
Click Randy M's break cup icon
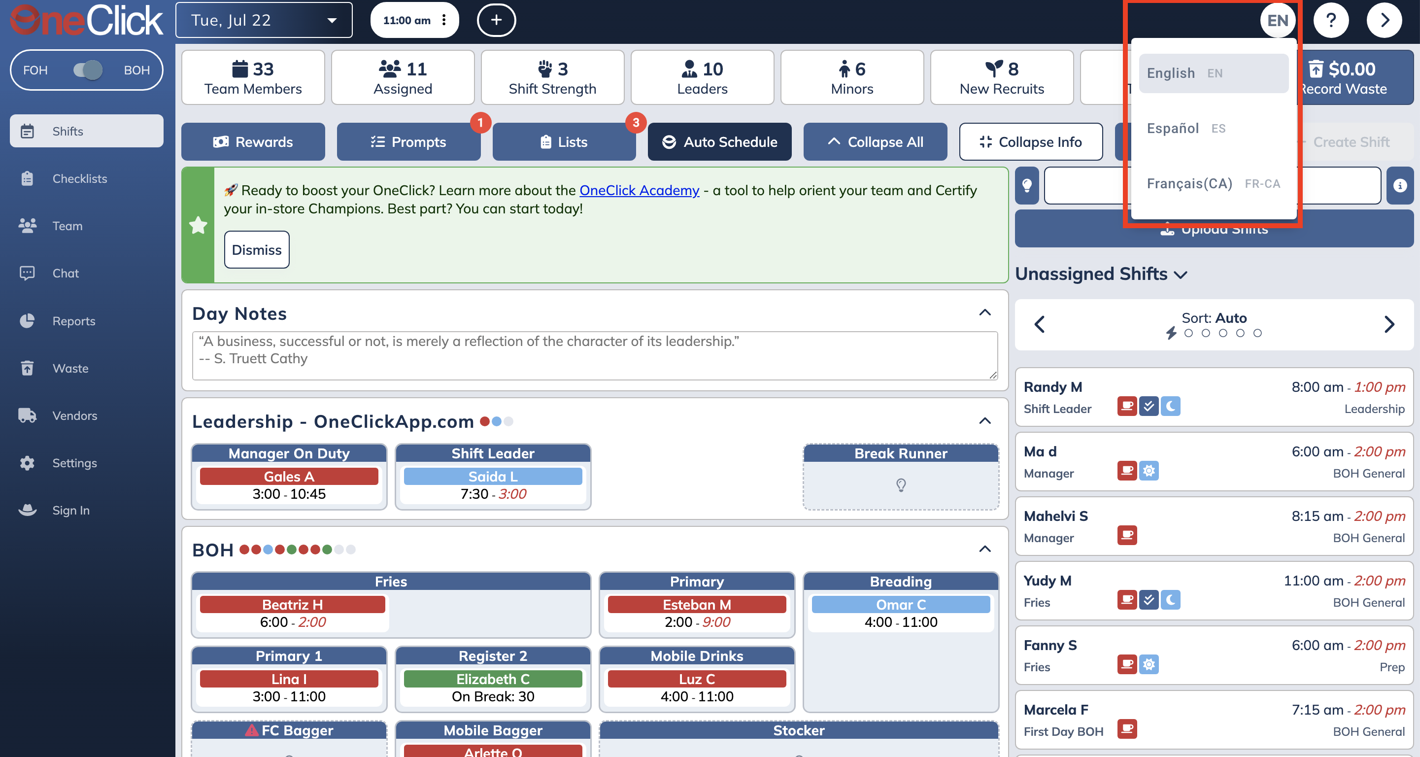click(x=1127, y=406)
